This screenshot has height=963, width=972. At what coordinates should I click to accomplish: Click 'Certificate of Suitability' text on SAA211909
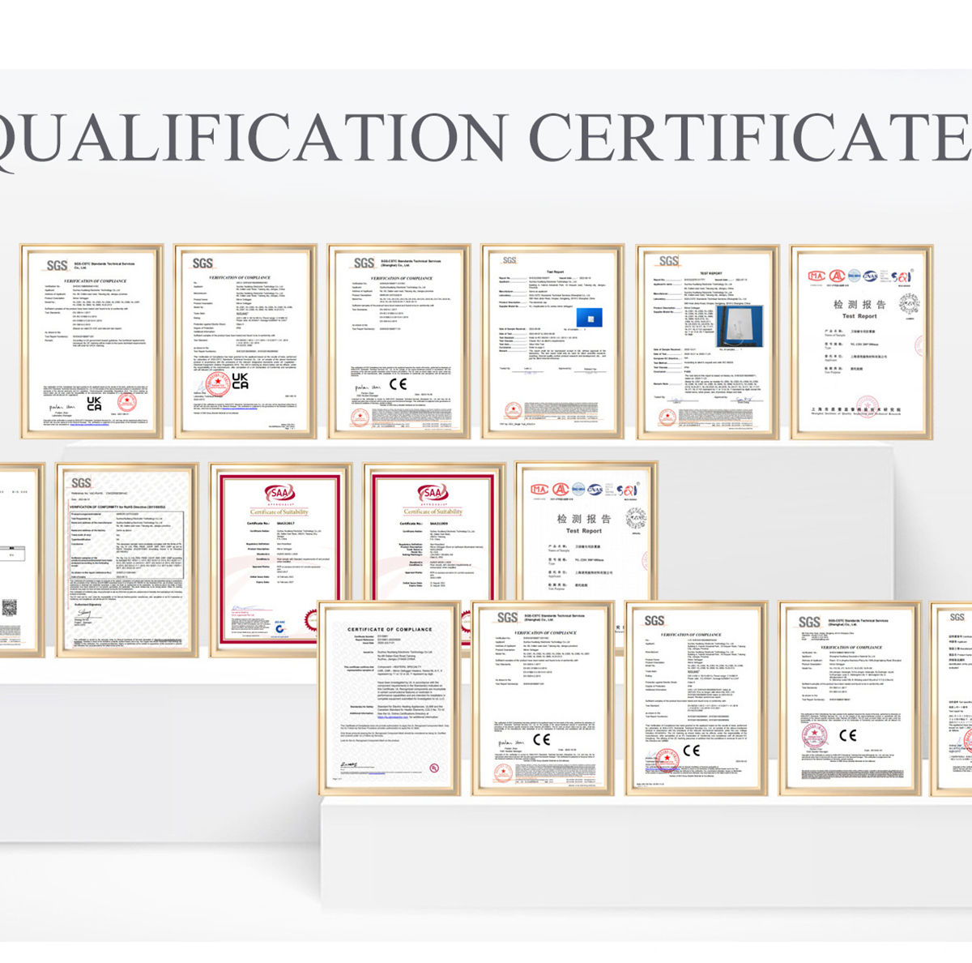pyautogui.click(x=433, y=511)
